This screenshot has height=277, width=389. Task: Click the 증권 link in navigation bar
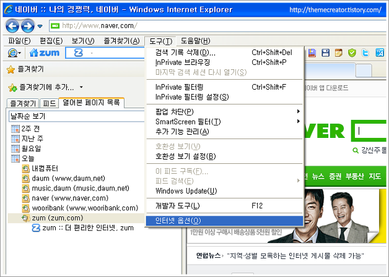tap(335, 176)
